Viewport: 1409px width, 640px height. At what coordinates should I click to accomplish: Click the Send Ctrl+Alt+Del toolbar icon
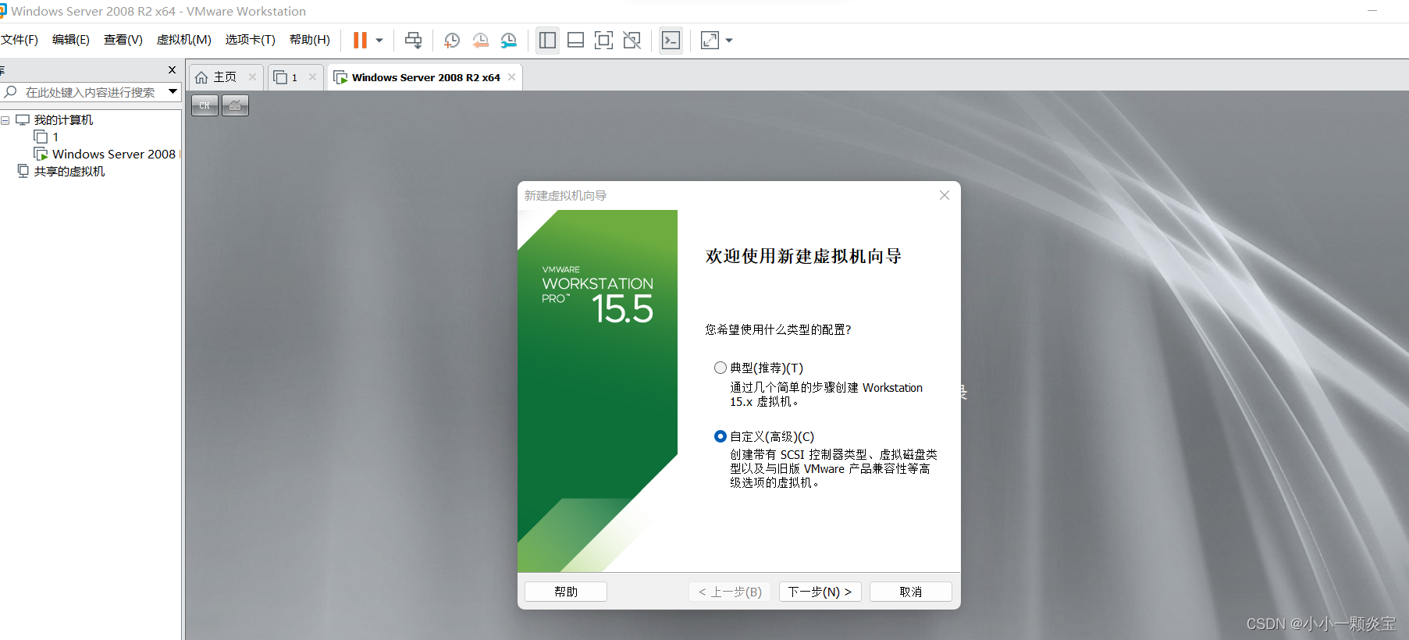coord(414,41)
